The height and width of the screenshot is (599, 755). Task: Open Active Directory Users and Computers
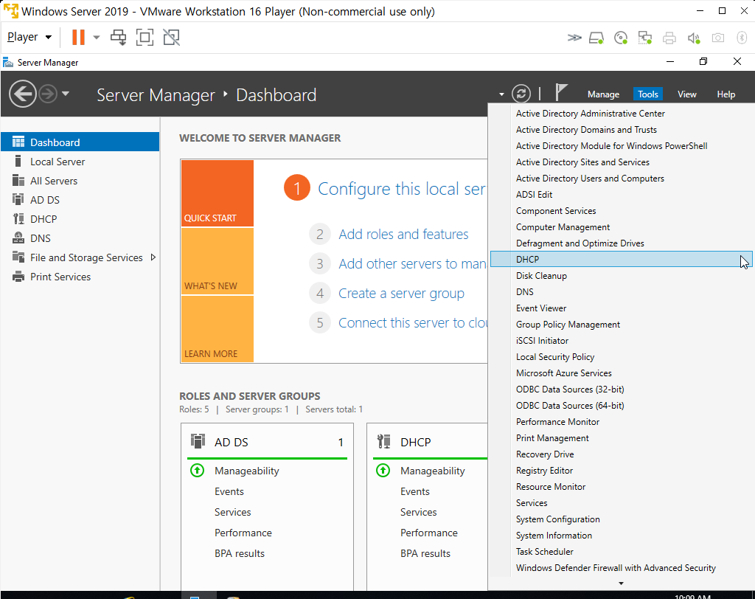(x=621, y=179)
